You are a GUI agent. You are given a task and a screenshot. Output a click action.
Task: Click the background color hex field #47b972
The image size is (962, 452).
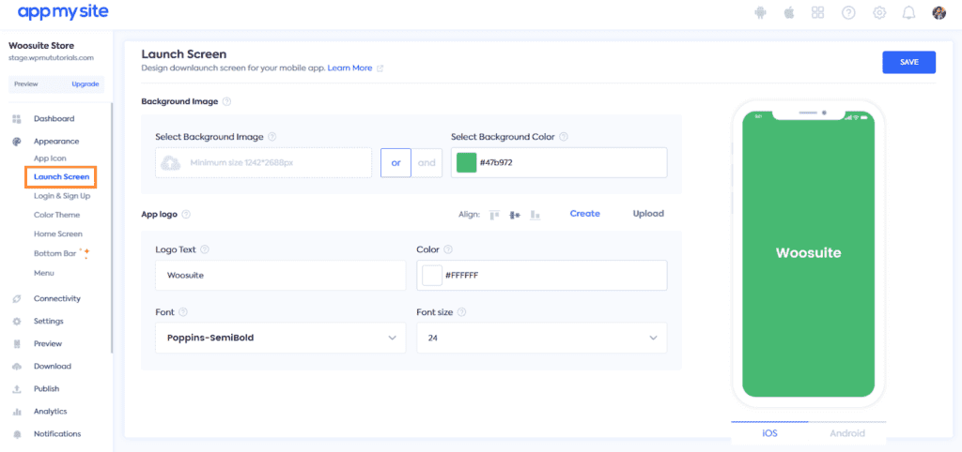(x=559, y=163)
